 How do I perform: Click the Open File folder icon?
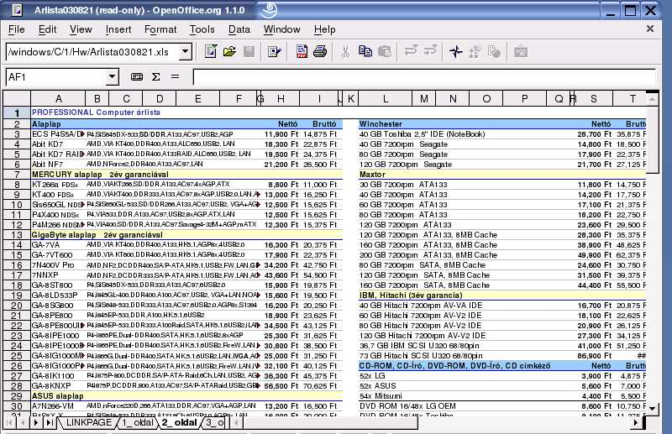point(229,52)
